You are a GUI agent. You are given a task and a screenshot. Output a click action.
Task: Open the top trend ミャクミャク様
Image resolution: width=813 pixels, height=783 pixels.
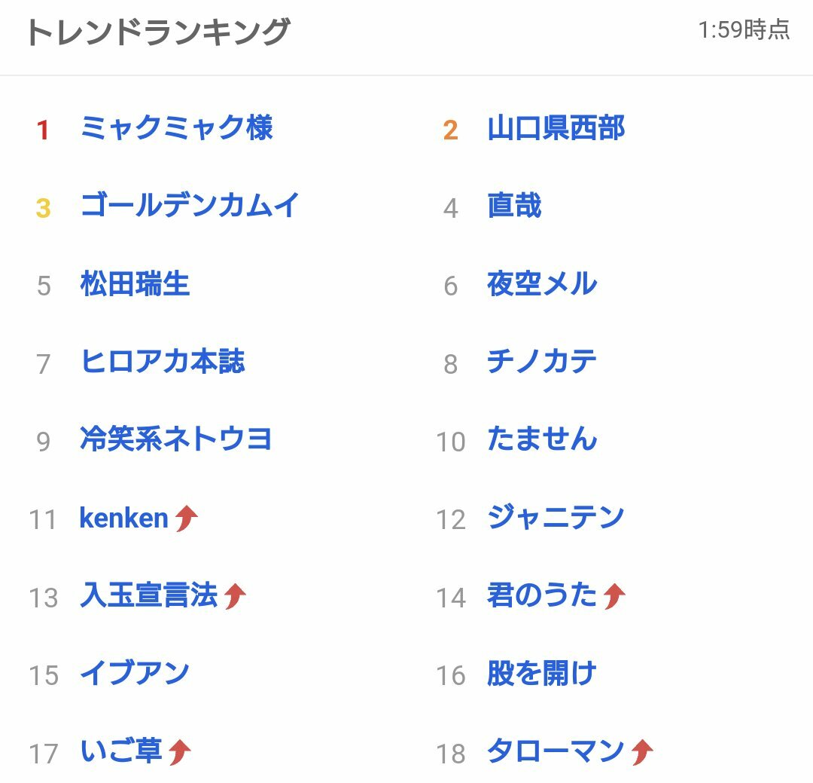point(177,127)
